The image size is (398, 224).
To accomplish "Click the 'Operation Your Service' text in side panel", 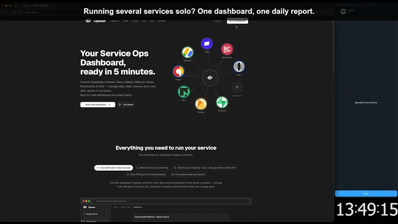I will pos(366,103).
